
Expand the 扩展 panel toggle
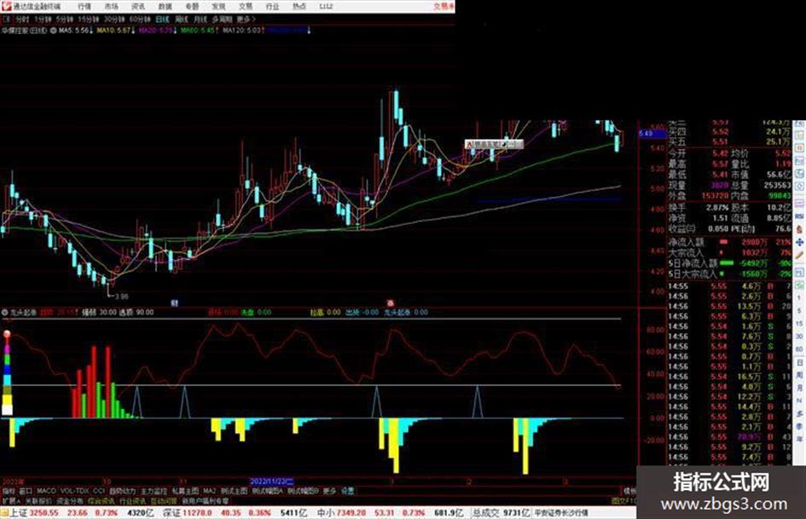(11, 500)
